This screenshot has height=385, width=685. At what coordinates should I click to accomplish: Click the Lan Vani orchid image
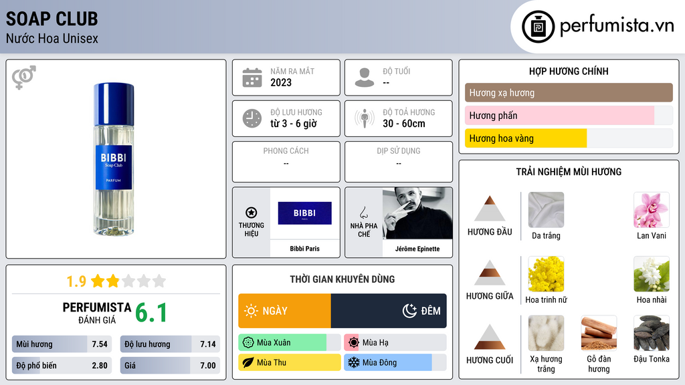[652, 210]
